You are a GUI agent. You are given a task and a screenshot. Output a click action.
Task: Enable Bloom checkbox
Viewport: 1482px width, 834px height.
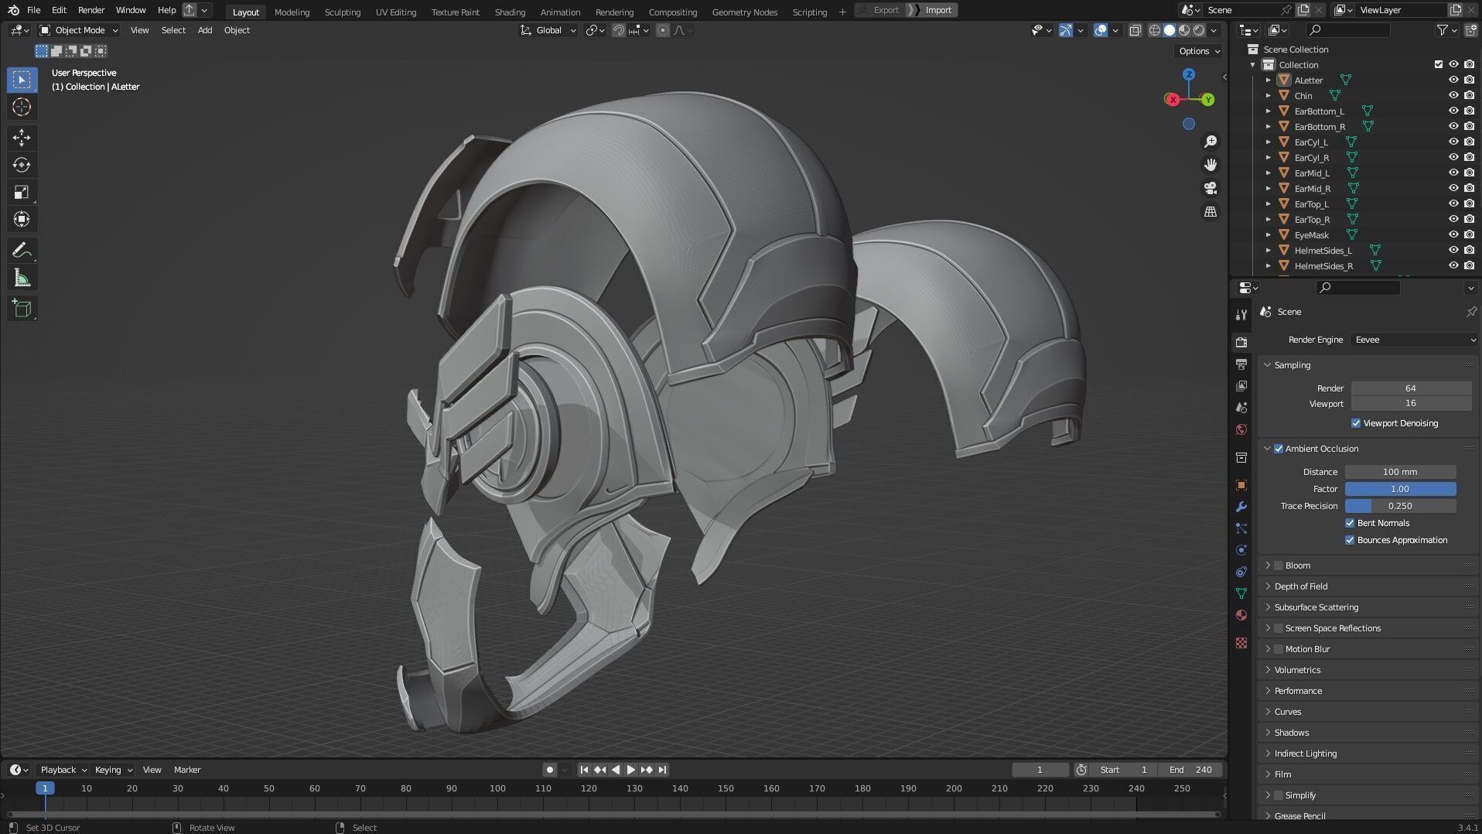[x=1279, y=566]
